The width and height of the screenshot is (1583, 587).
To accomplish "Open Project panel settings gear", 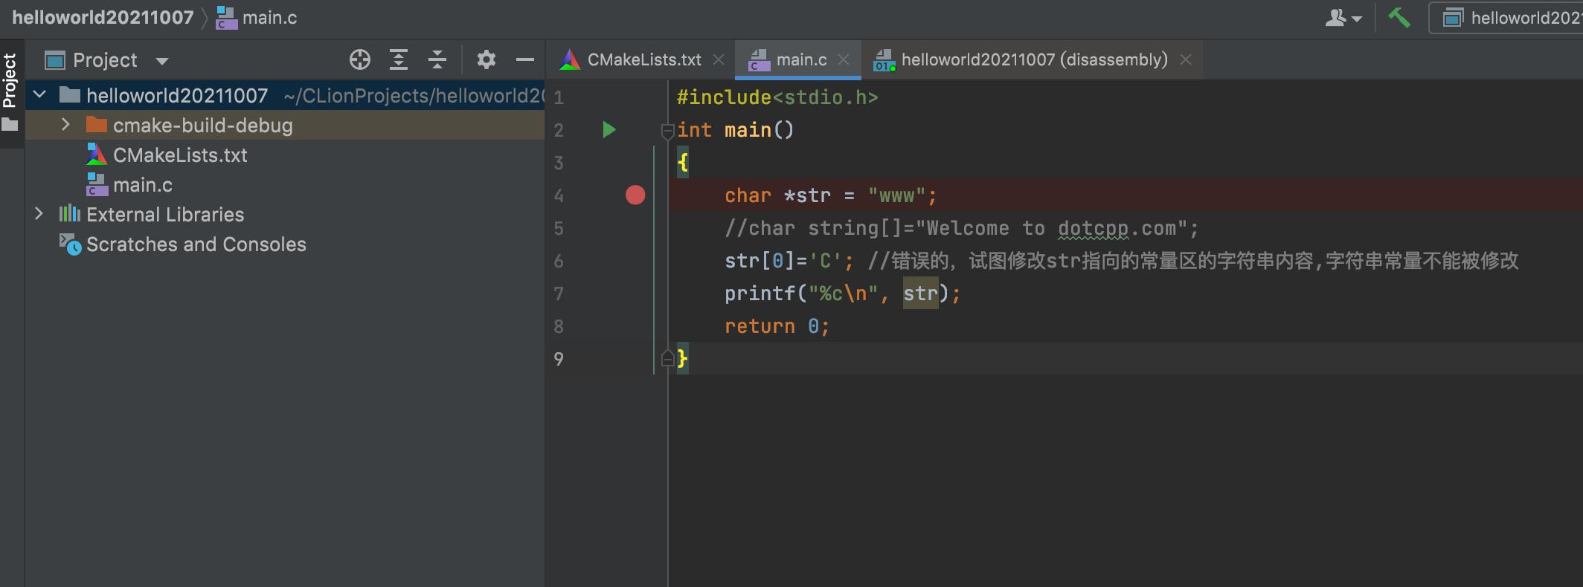I will [486, 59].
